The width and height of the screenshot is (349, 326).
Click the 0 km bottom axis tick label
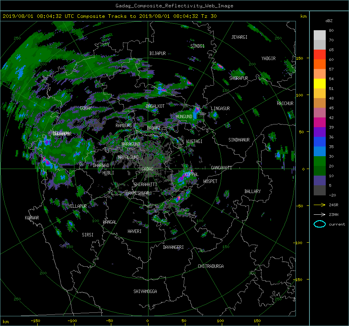[x=147, y=321]
